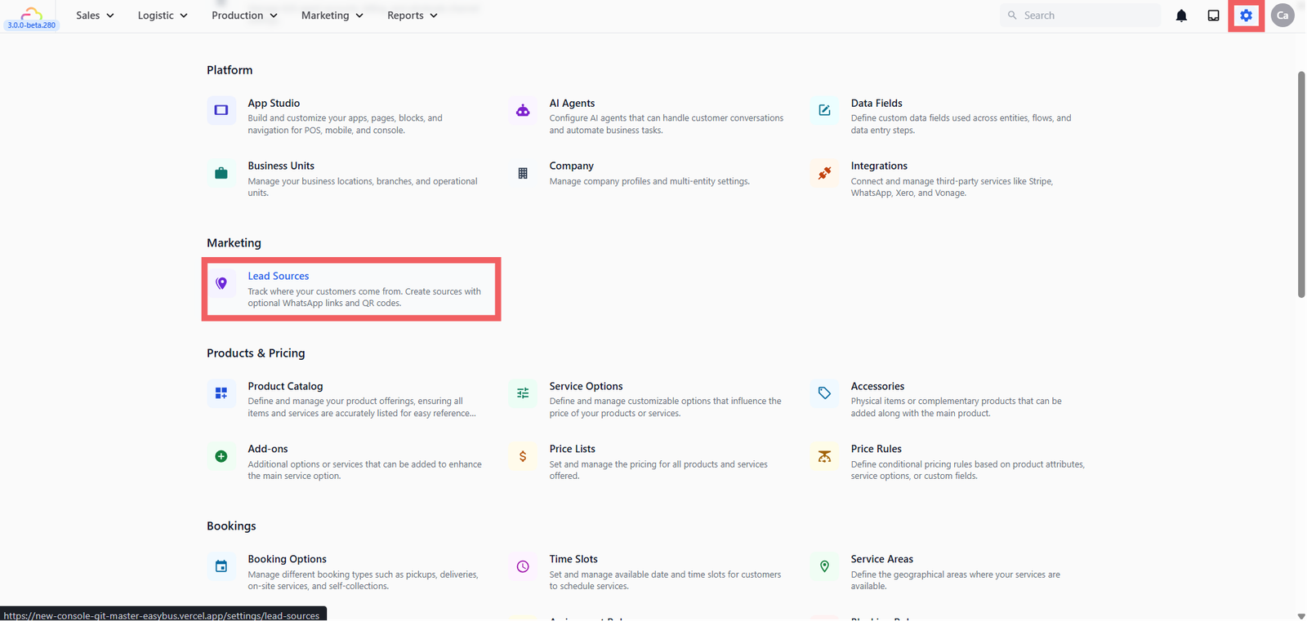This screenshot has width=1307, height=621.
Task: Click the Price Lists dollar icon
Action: pos(523,456)
